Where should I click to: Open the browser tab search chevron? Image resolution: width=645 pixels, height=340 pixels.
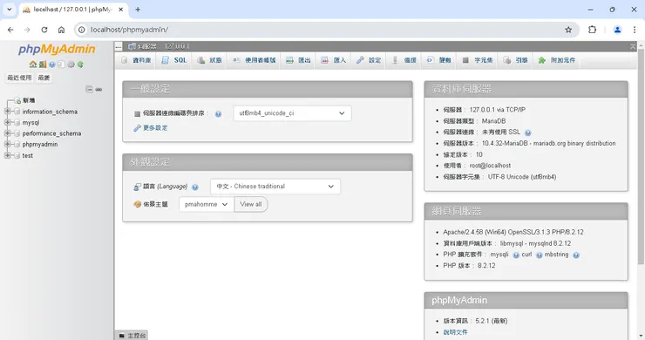tap(9, 9)
